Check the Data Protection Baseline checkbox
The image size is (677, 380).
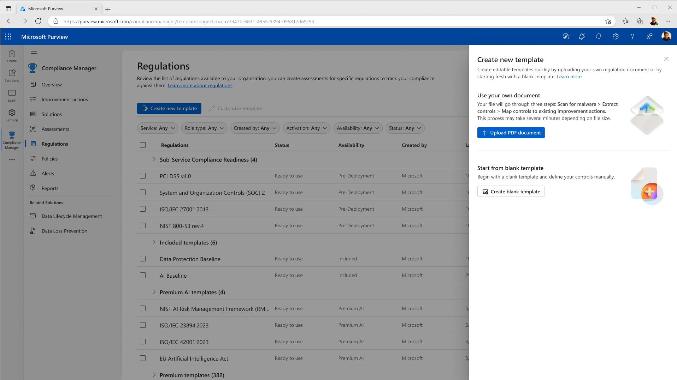point(143,259)
